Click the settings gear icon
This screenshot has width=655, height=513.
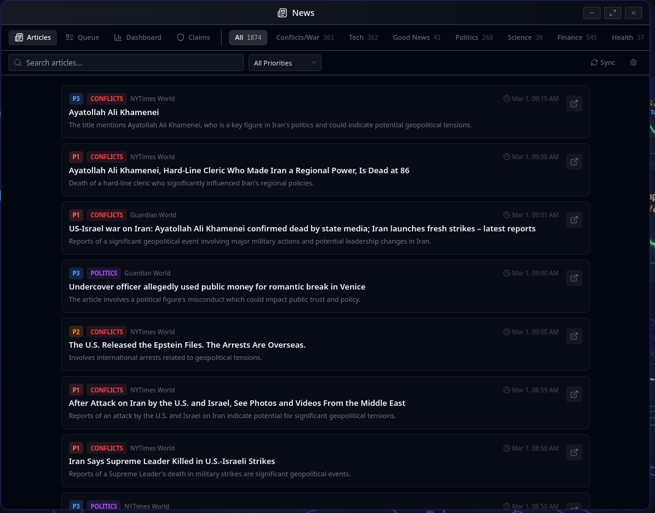point(634,62)
